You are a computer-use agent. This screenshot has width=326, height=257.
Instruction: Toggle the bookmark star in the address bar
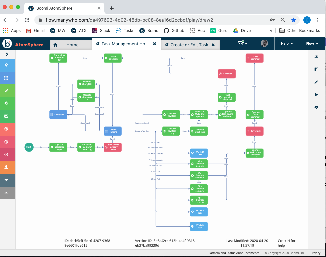click(x=293, y=20)
